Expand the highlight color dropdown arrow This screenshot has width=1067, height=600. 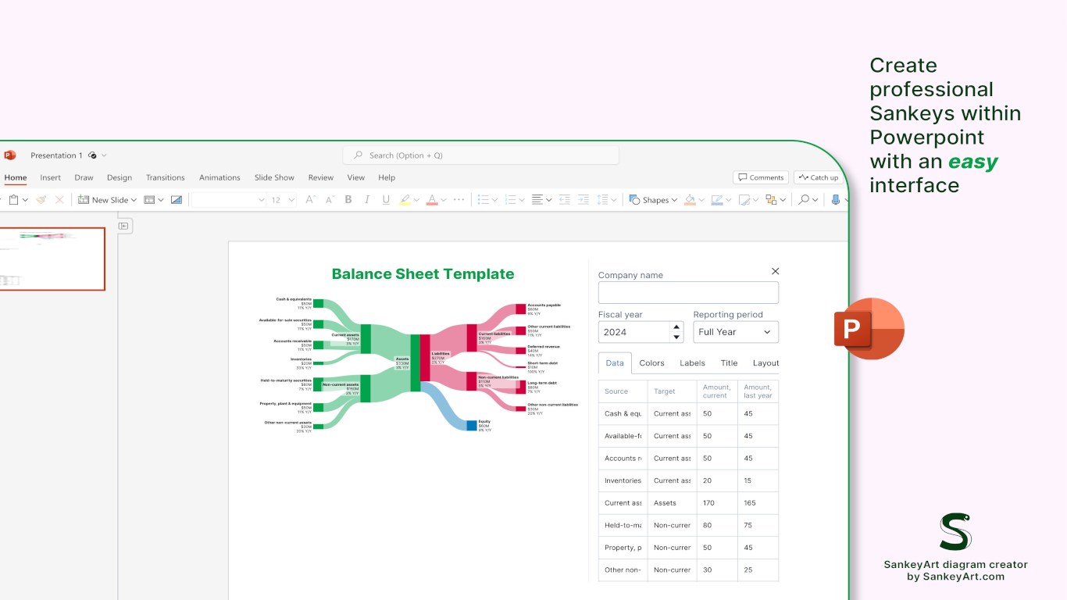point(416,200)
